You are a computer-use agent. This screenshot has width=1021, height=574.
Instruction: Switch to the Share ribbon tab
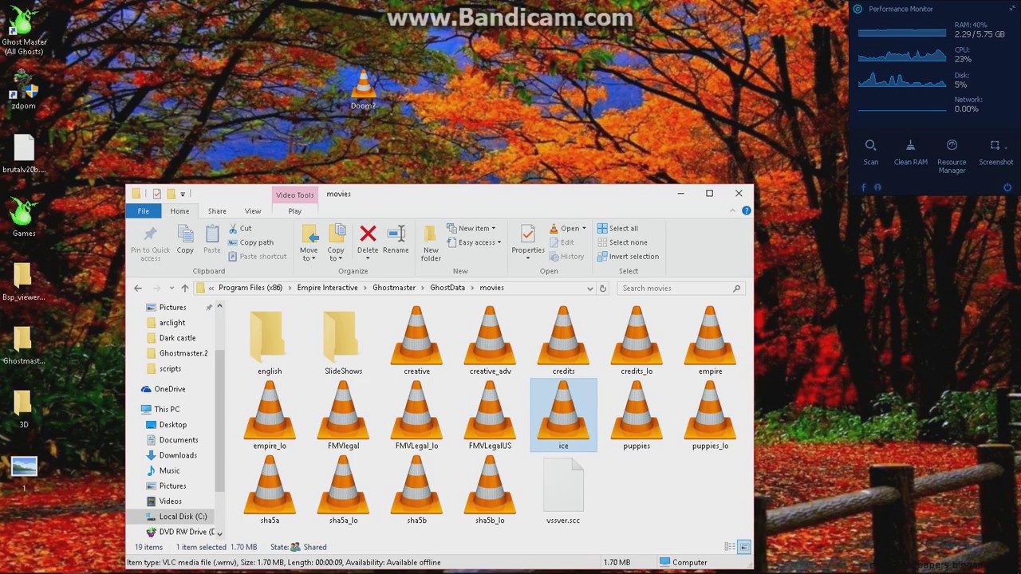point(217,211)
